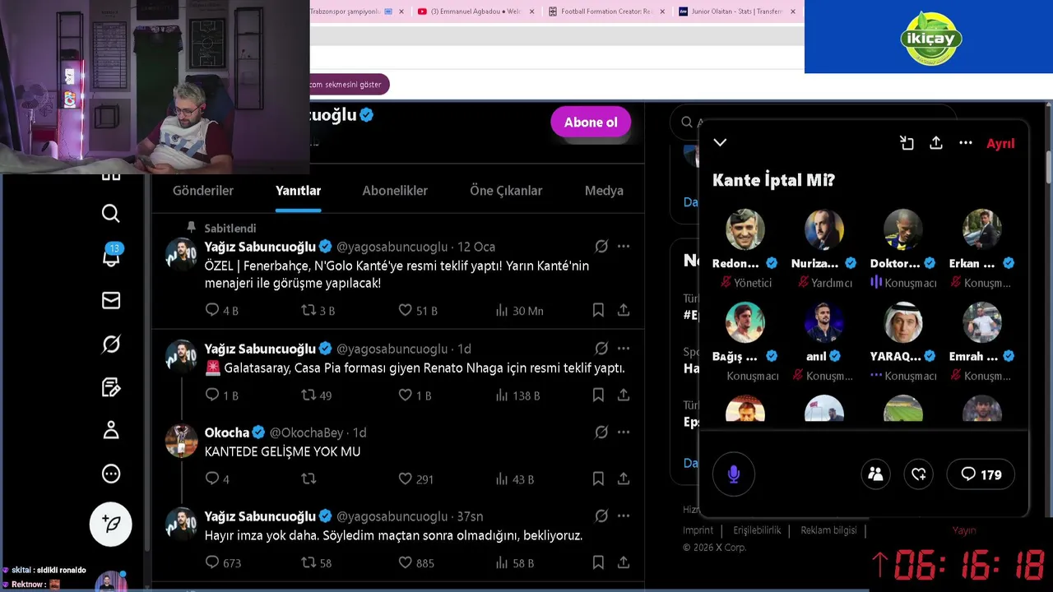Click the Abone ol button

591,123
